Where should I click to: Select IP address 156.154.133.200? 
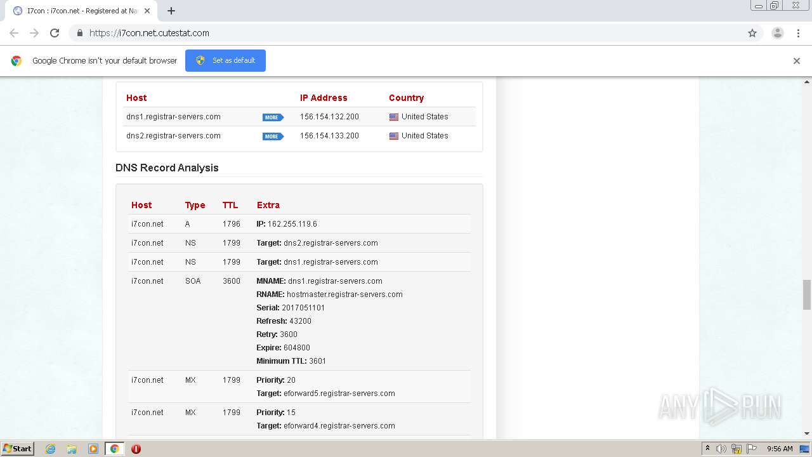[329, 136]
